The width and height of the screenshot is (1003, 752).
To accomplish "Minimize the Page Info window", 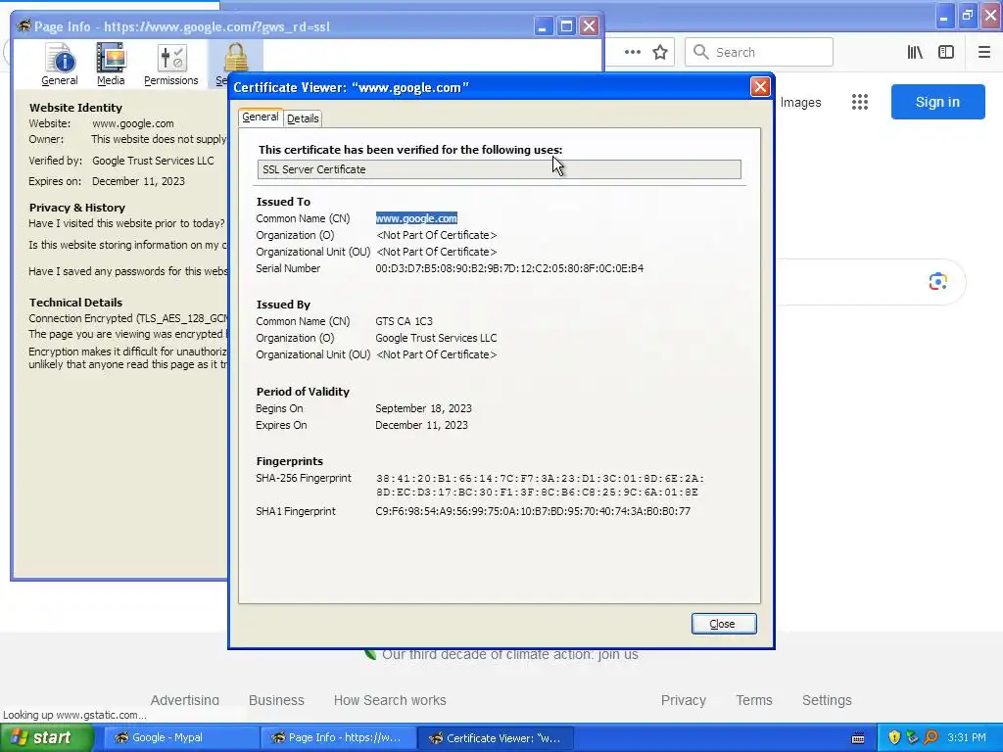I will (543, 26).
